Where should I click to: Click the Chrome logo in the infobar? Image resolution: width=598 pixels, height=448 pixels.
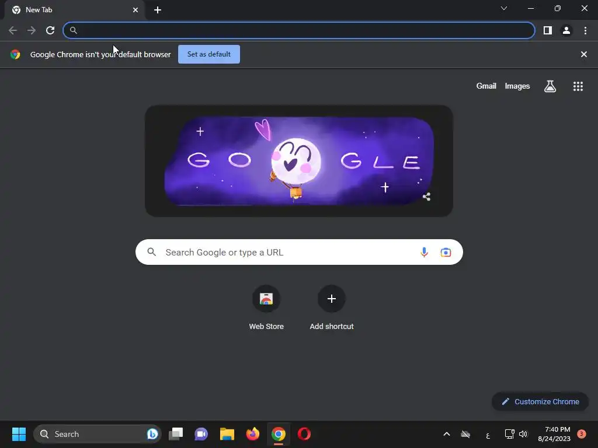tap(15, 54)
